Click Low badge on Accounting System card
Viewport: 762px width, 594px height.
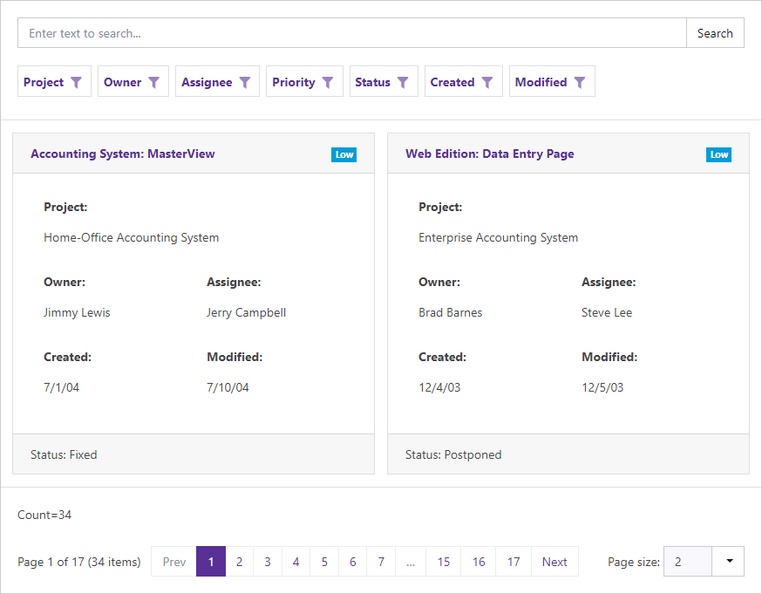pyautogui.click(x=344, y=154)
